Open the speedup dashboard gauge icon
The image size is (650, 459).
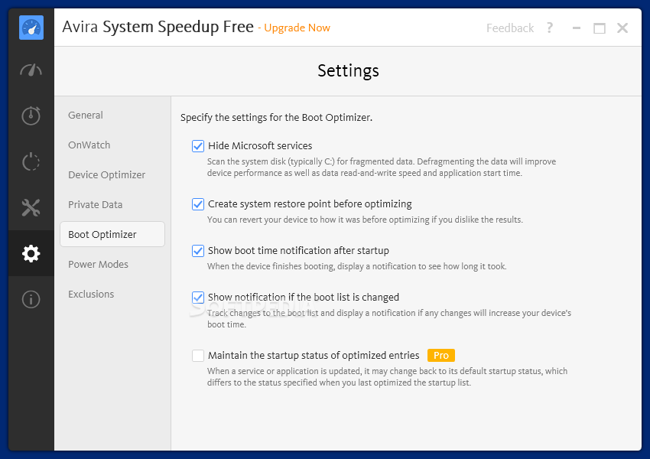(31, 70)
